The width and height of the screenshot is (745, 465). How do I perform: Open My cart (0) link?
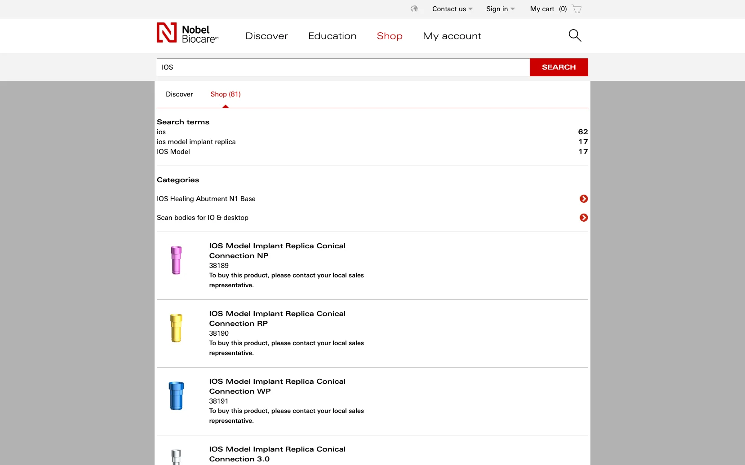click(x=548, y=9)
